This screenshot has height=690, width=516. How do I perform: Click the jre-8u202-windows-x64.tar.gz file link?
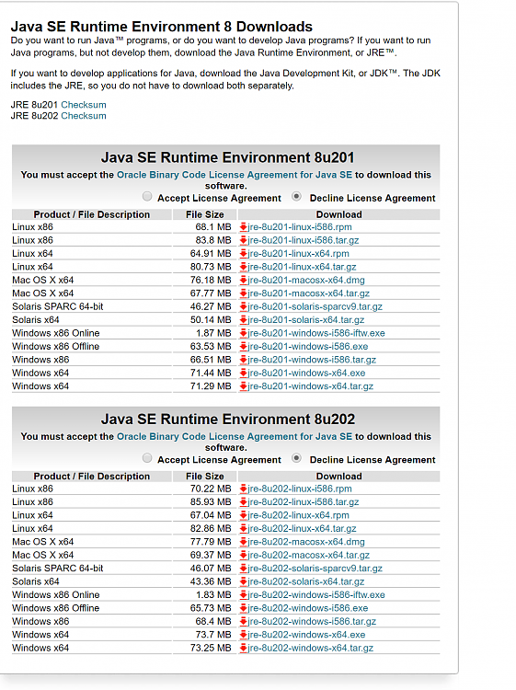[311, 648]
